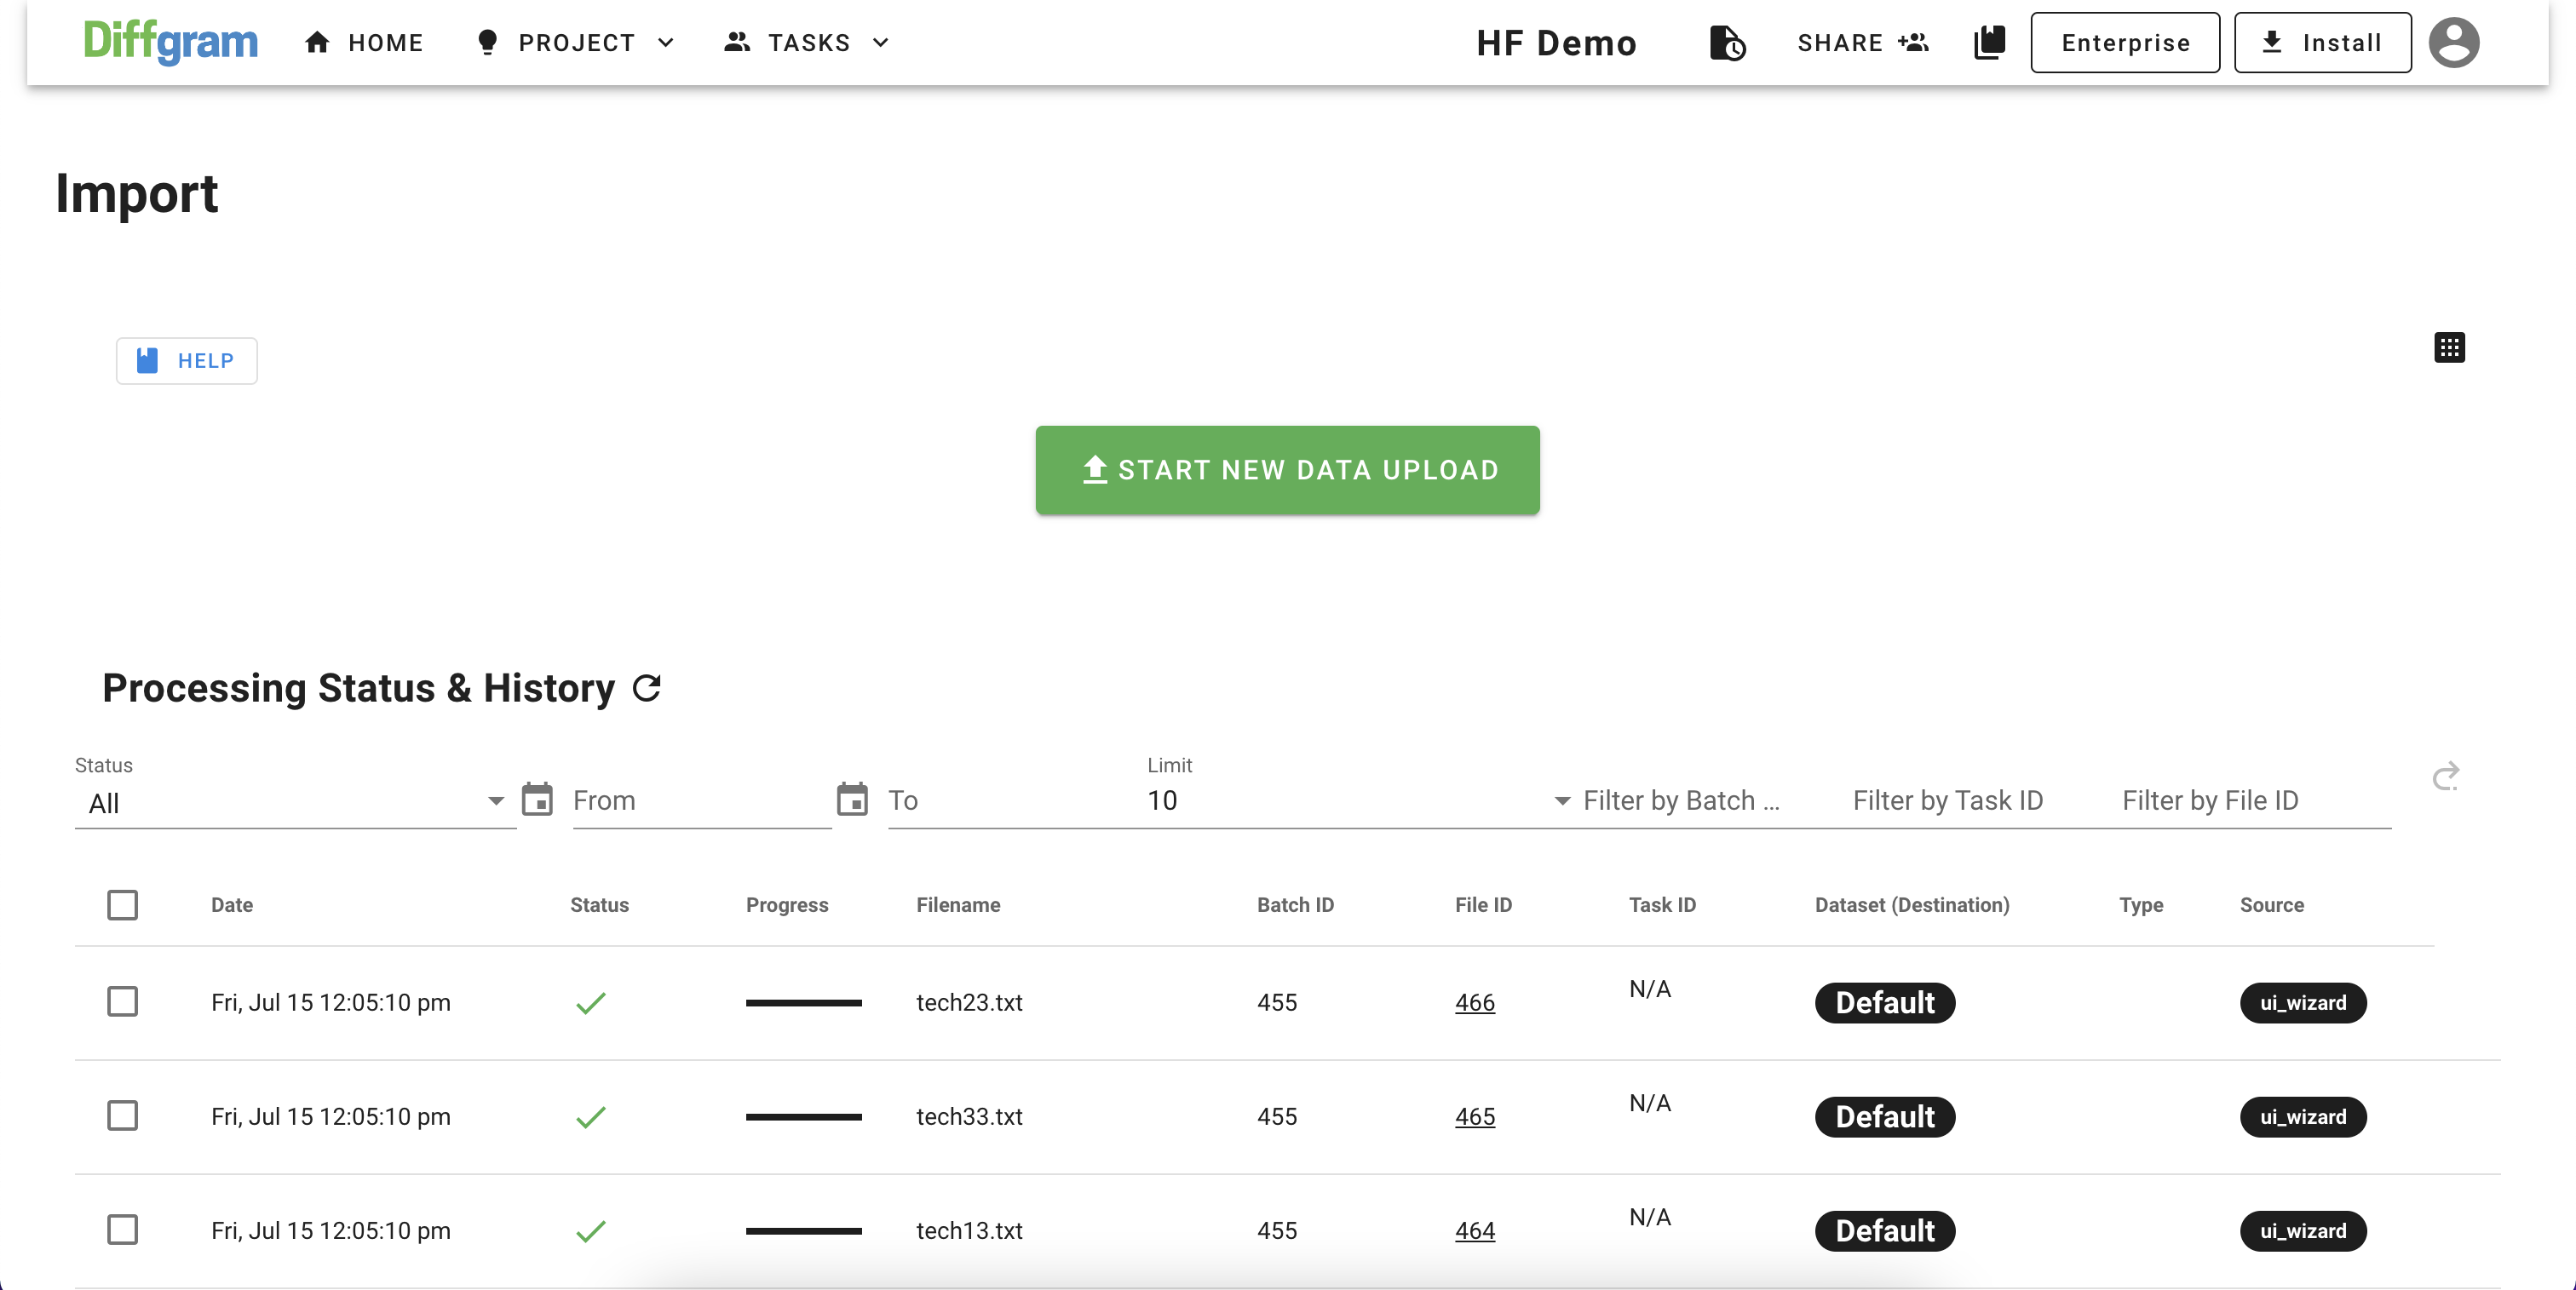Screen dimensions: 2576x1290
Task: Click START NEW DATA UPLOAD button
Action: tap(1287, 471)
